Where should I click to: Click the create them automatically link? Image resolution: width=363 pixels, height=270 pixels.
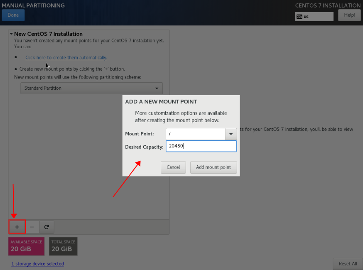66,57
